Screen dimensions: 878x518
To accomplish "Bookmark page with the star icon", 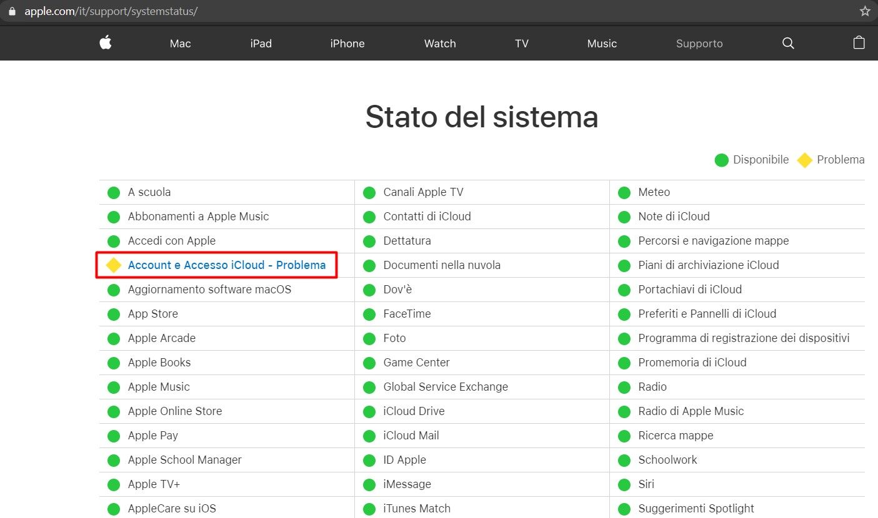I will click(x=865, y=11).
